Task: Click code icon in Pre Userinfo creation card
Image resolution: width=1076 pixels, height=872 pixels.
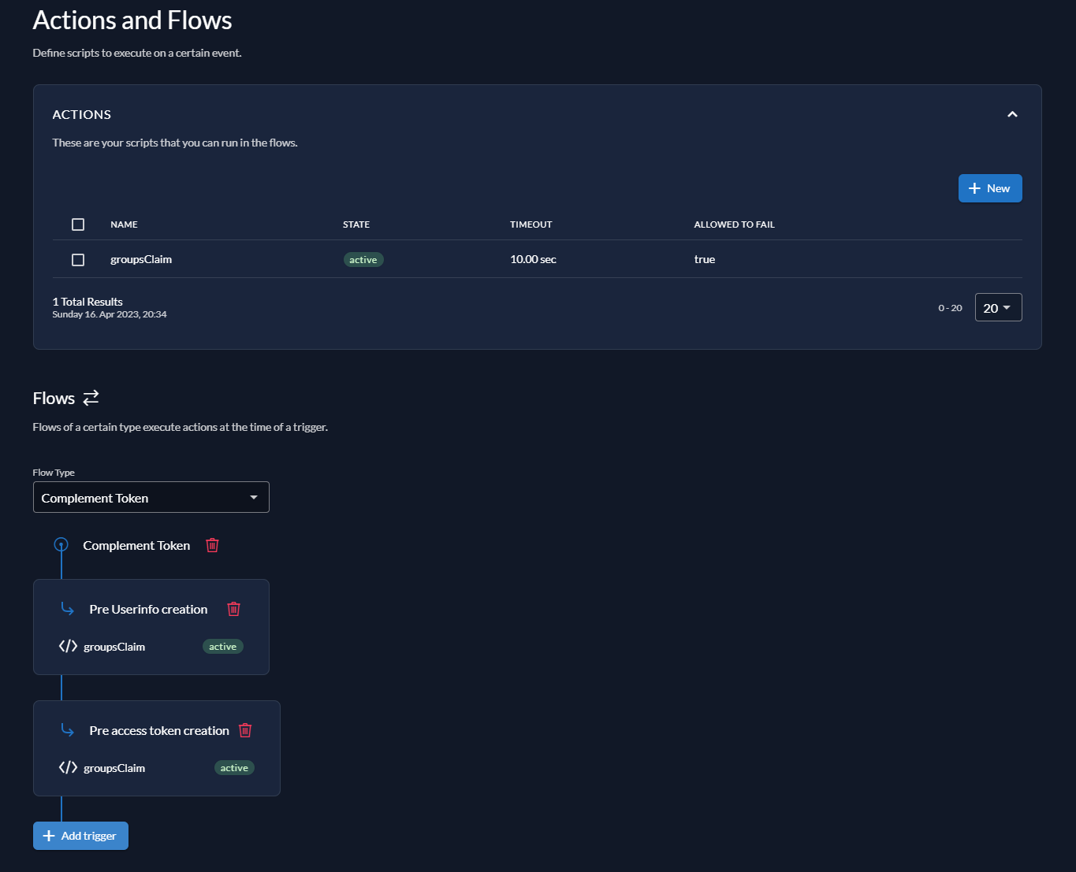Action: pos(68,647)
